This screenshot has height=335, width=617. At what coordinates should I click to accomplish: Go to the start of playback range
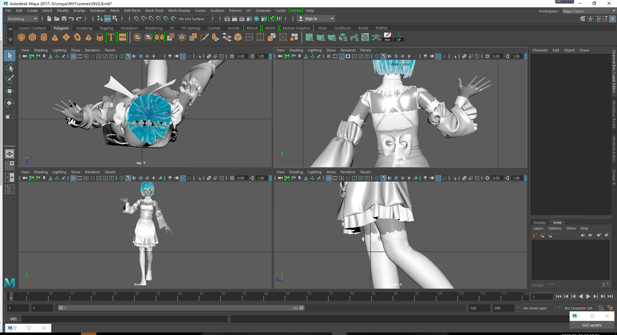click(x=559, y=296)
